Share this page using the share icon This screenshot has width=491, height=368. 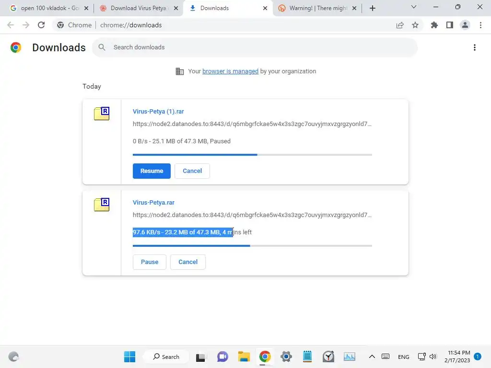click(400, 25)
